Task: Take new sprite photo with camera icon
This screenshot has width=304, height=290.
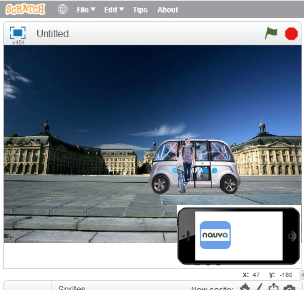Action: tap(289, 288)
